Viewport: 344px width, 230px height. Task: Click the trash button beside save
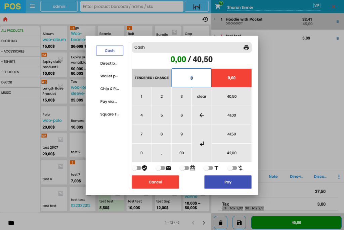point(220,223)
